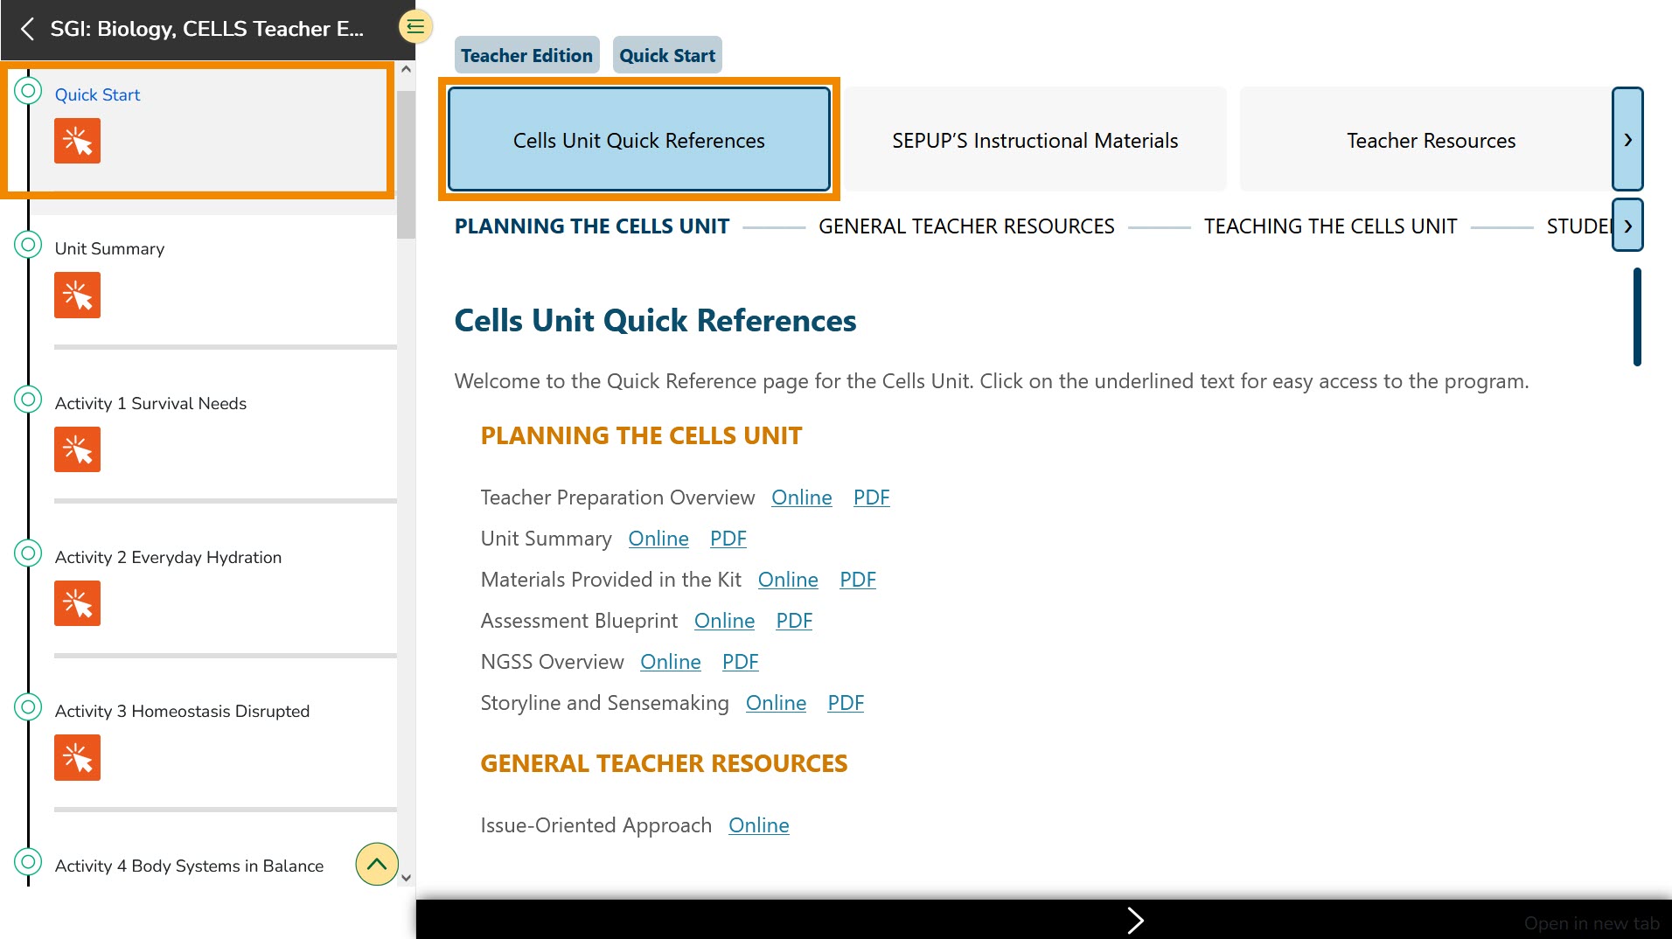Screen dimensions: 1672x939
Task: Open the SEPUP'S Instructional Materials card
Action: [x=1035, y=139]
